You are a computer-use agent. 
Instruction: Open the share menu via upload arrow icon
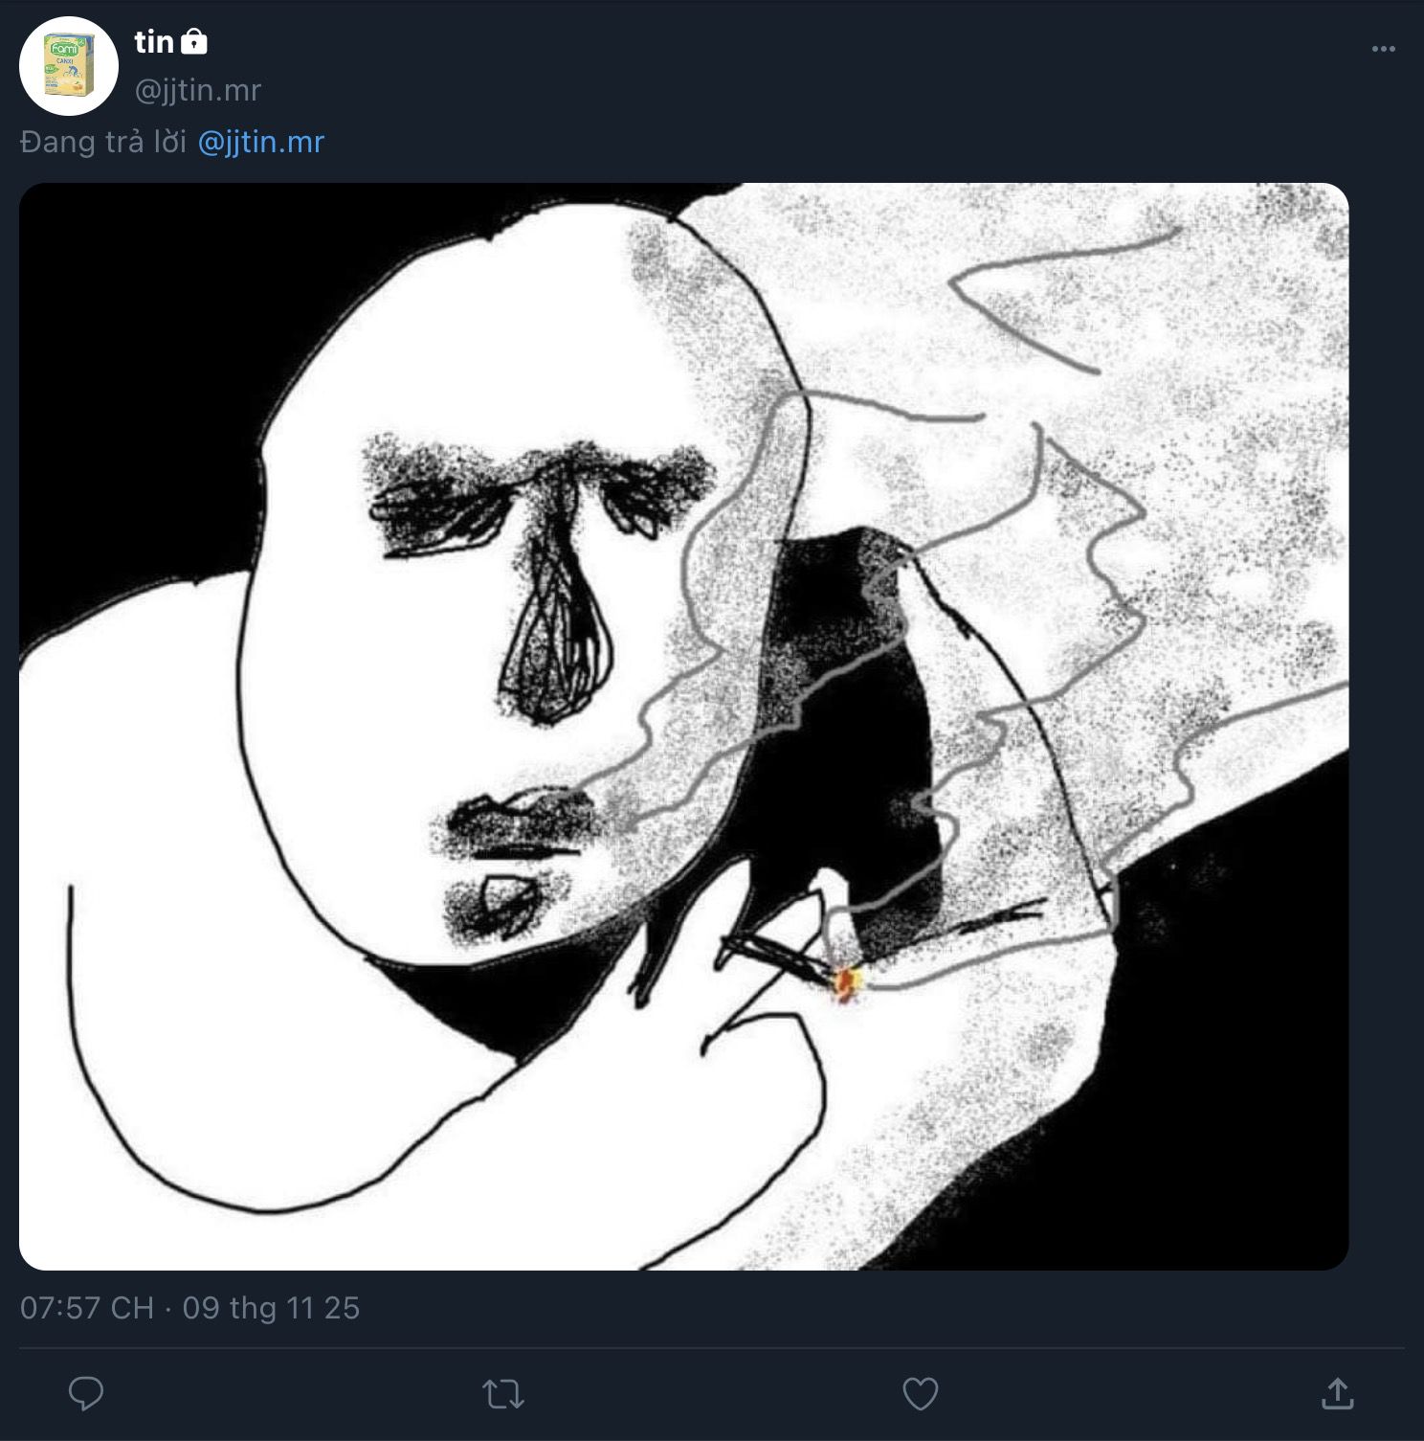(1337, 1394)
